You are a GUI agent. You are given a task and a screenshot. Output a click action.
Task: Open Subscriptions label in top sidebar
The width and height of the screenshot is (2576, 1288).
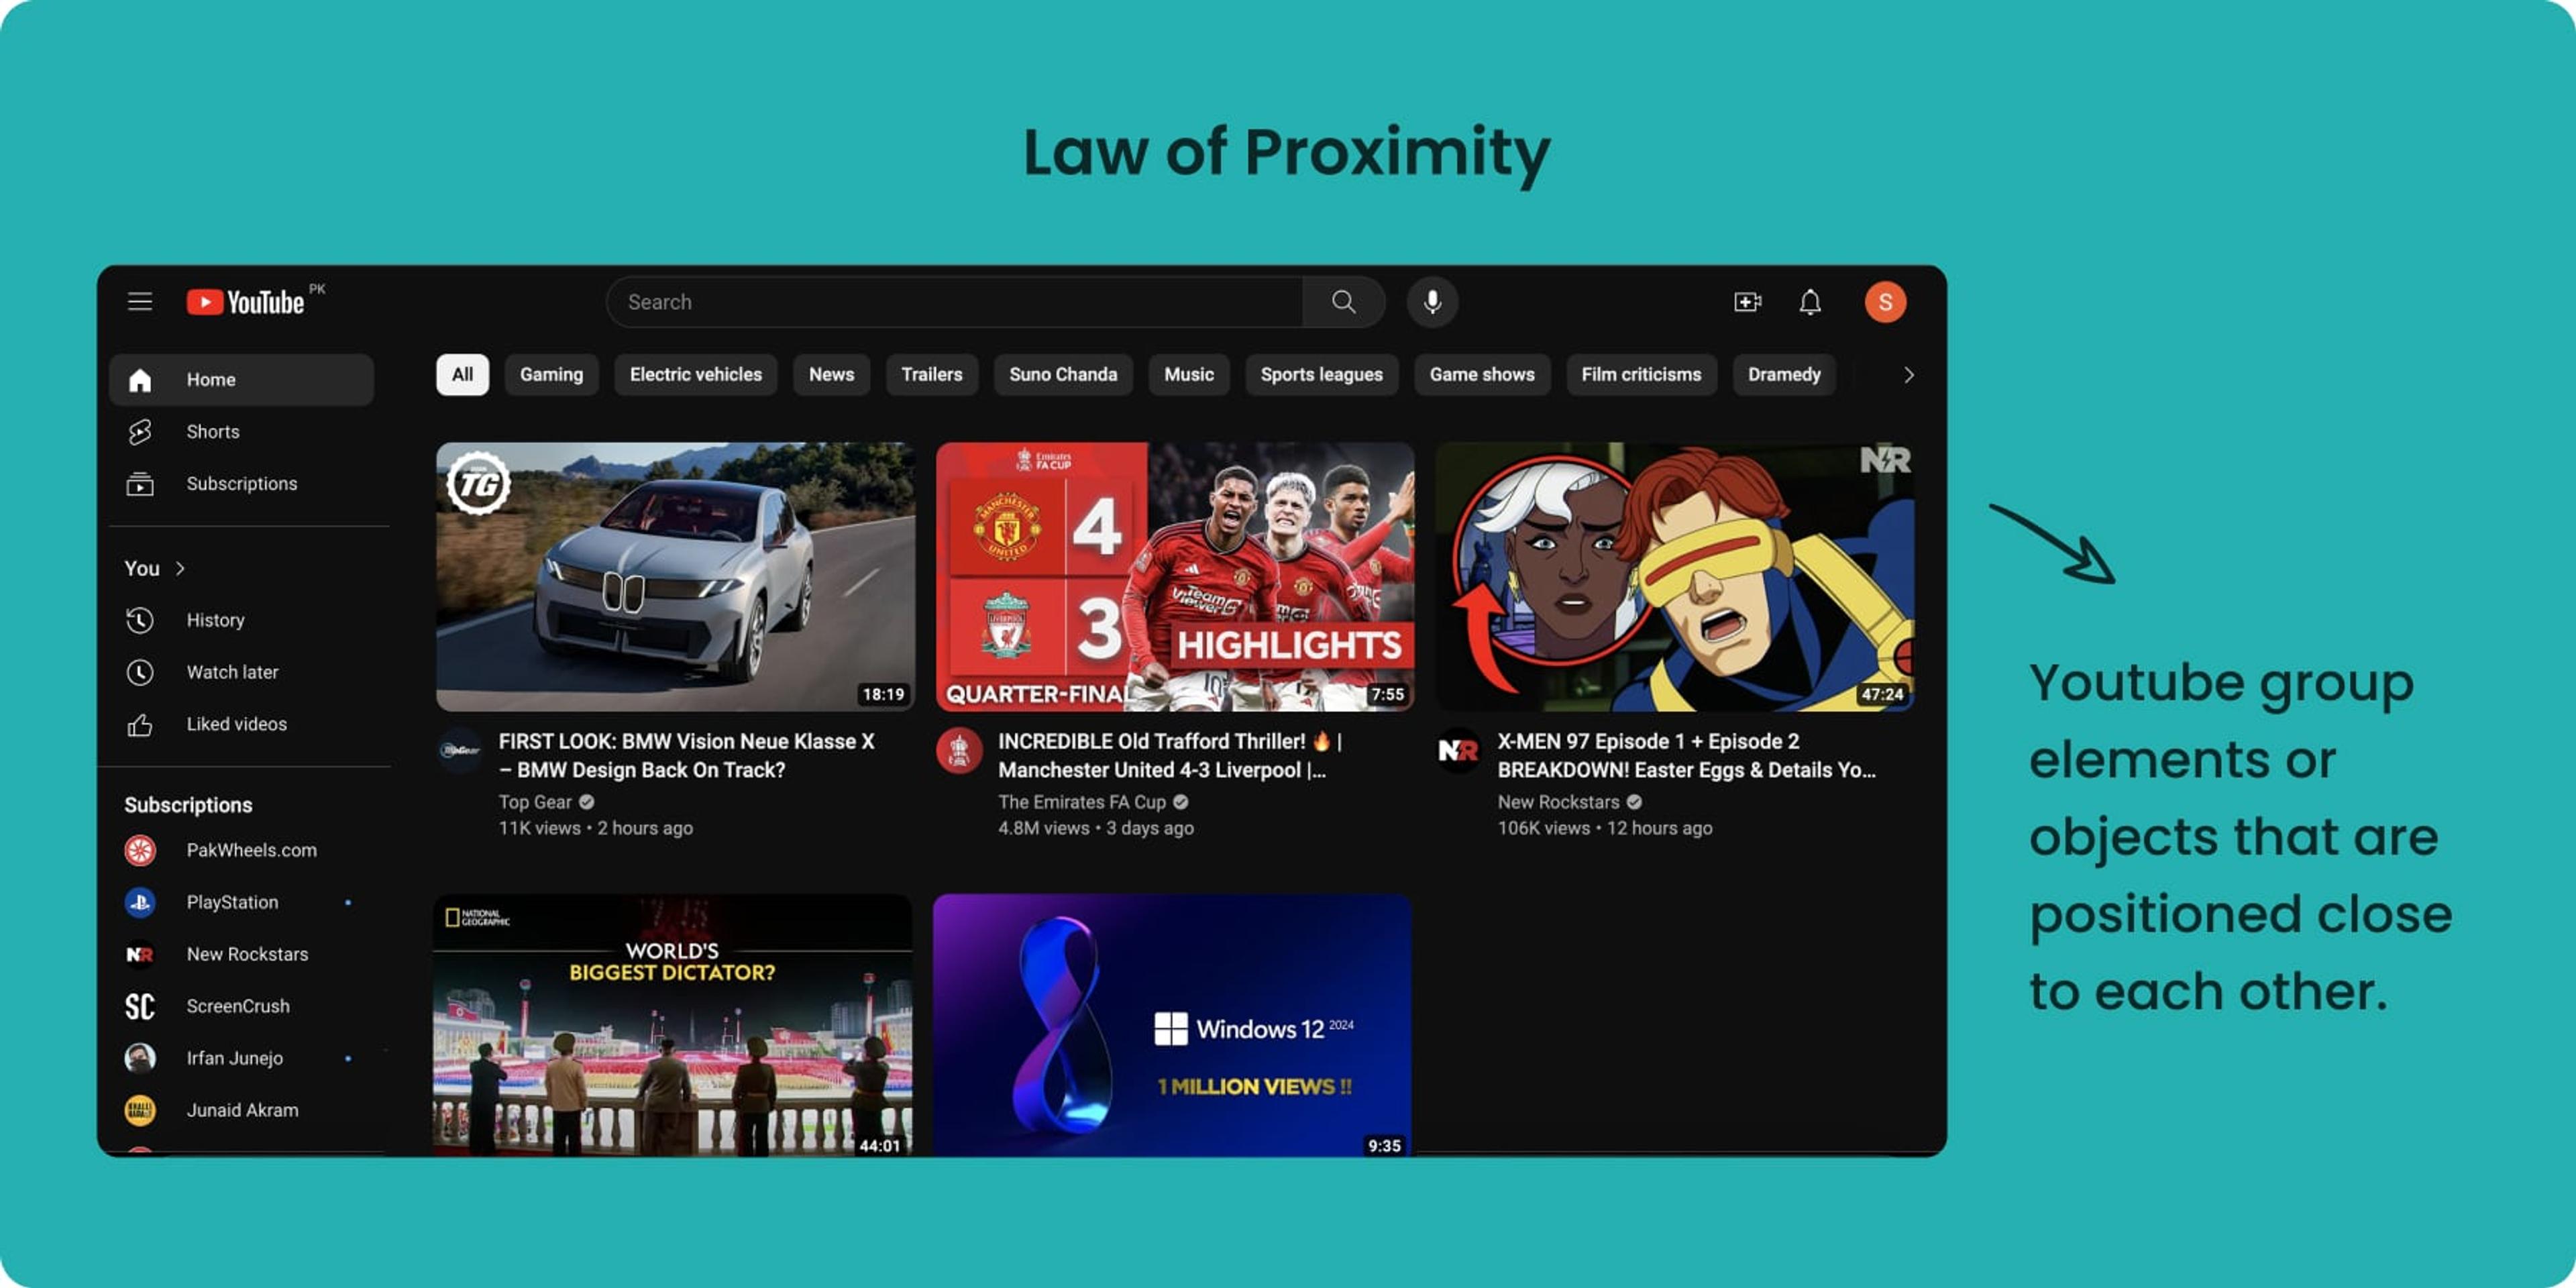click(242, 484)
